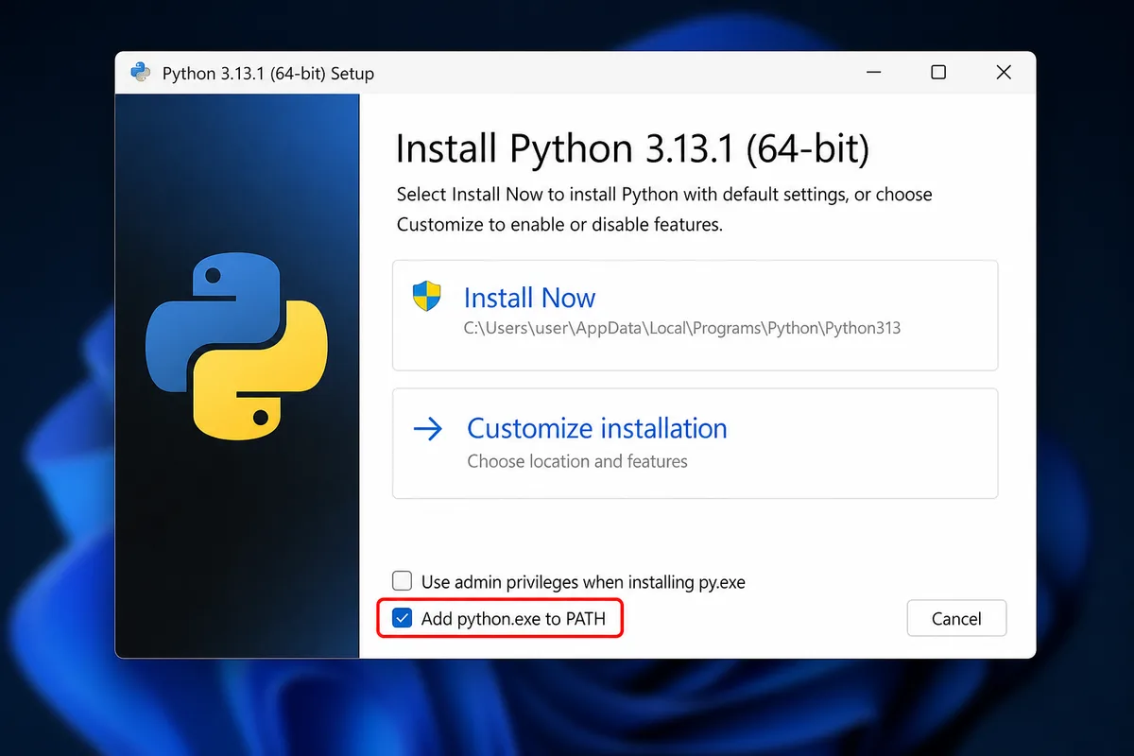This screenshot has width=1134, height=756.
Task: Maximize the Python Setup window
Action: point(938,73)
